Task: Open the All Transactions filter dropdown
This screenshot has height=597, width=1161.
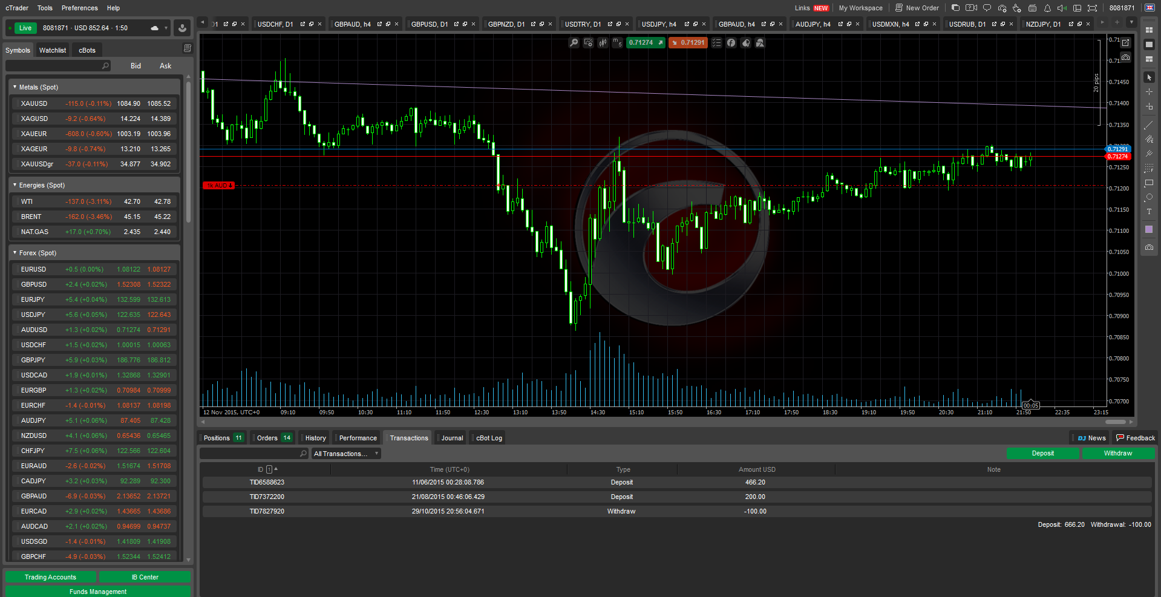Action: point(346,454)
